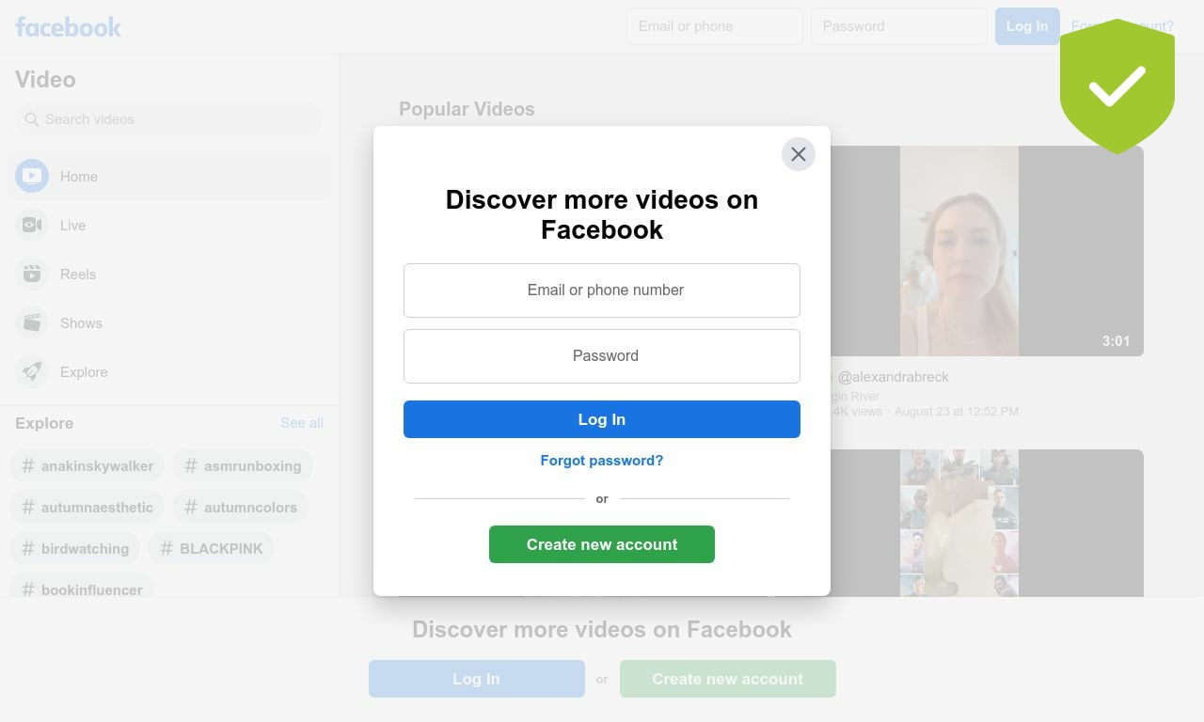
Task: Focus the dialog's Email or phone number field
Action: point(602,290)
